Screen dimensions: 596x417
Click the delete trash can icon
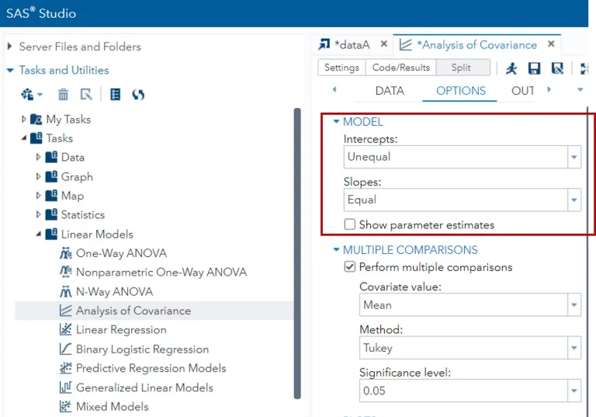(x=63, y=95)
